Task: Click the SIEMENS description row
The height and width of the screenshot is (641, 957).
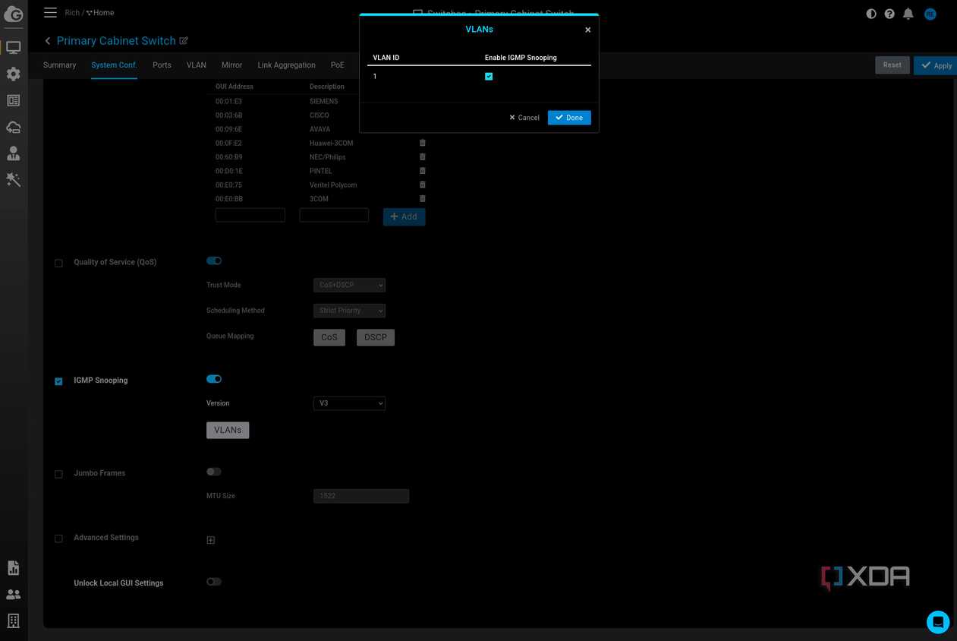Action: click(x=324, y=101)
